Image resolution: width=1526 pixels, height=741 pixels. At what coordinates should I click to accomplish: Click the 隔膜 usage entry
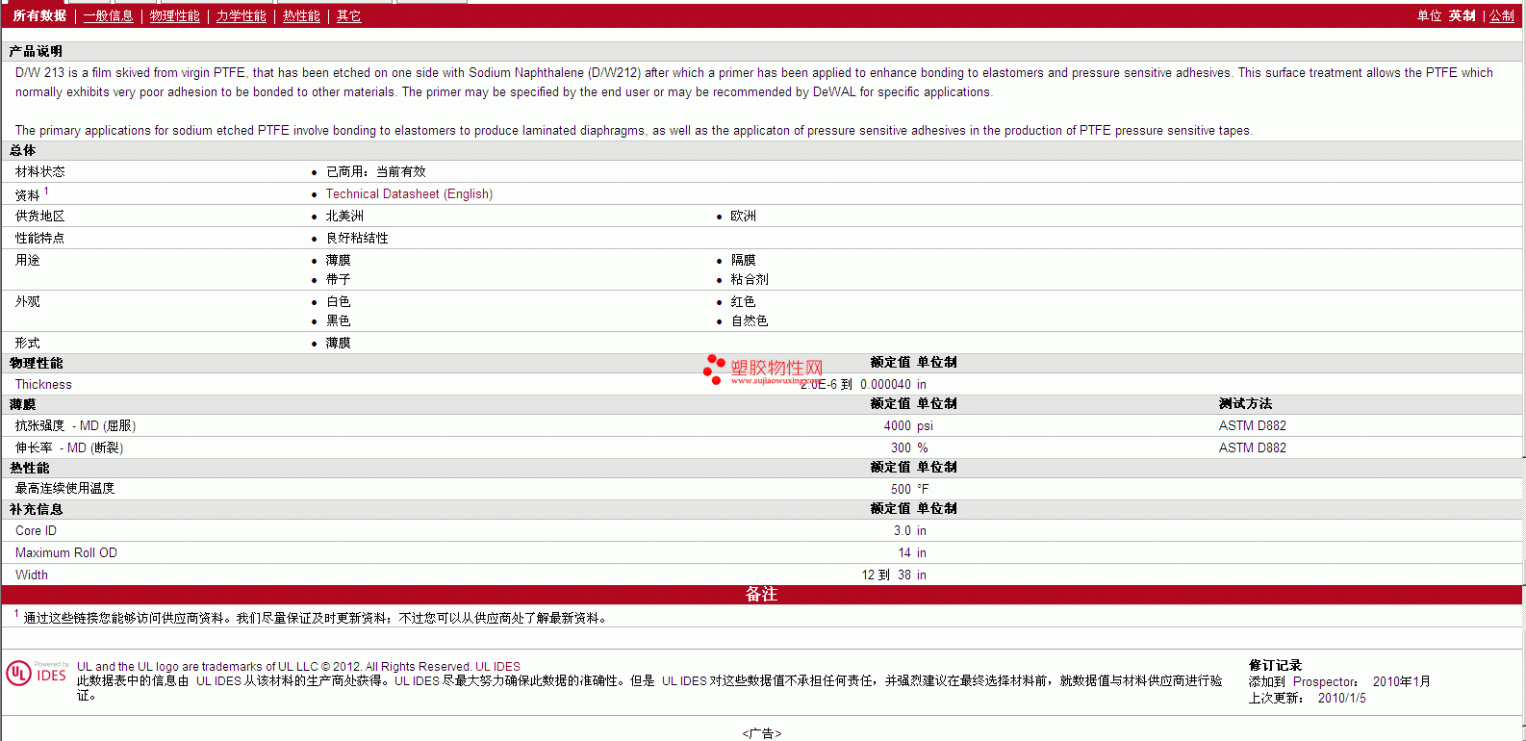pyautogui.click(x=743, y=260)
